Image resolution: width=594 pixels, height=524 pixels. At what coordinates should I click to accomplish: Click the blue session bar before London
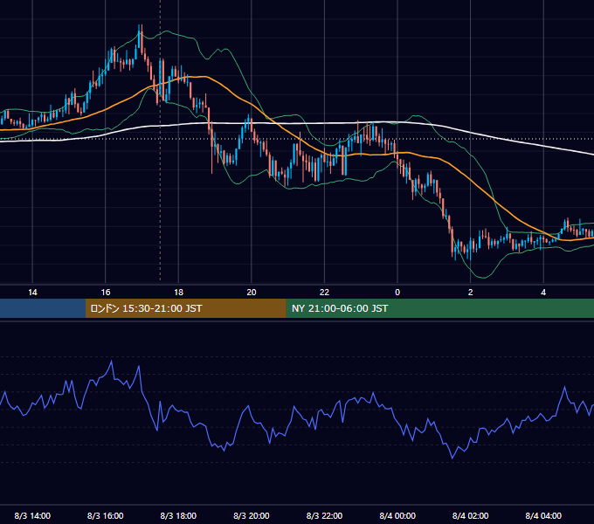click(x=43, y=308)
